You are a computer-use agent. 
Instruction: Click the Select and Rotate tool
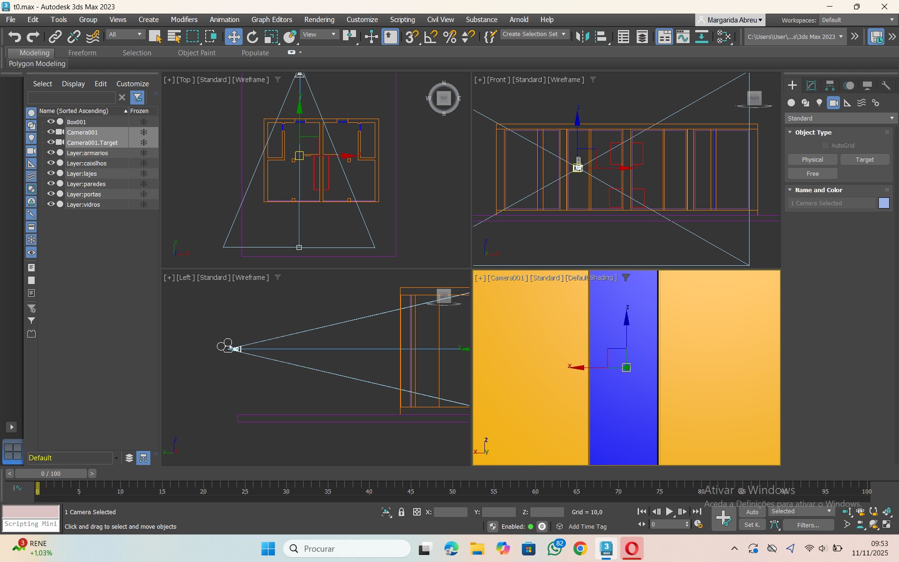tap(252, 37)
